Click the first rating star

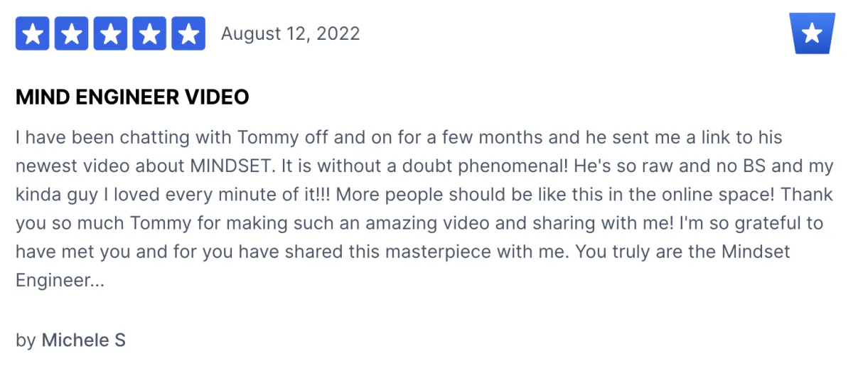[33, 33]
